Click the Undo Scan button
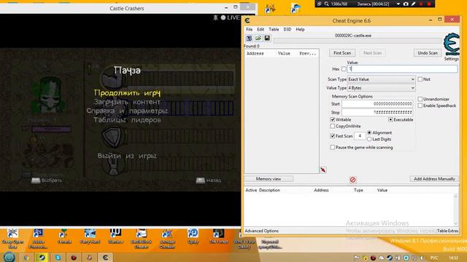The width and height of the screenshot is (467, 262). (x=428, y=53)
